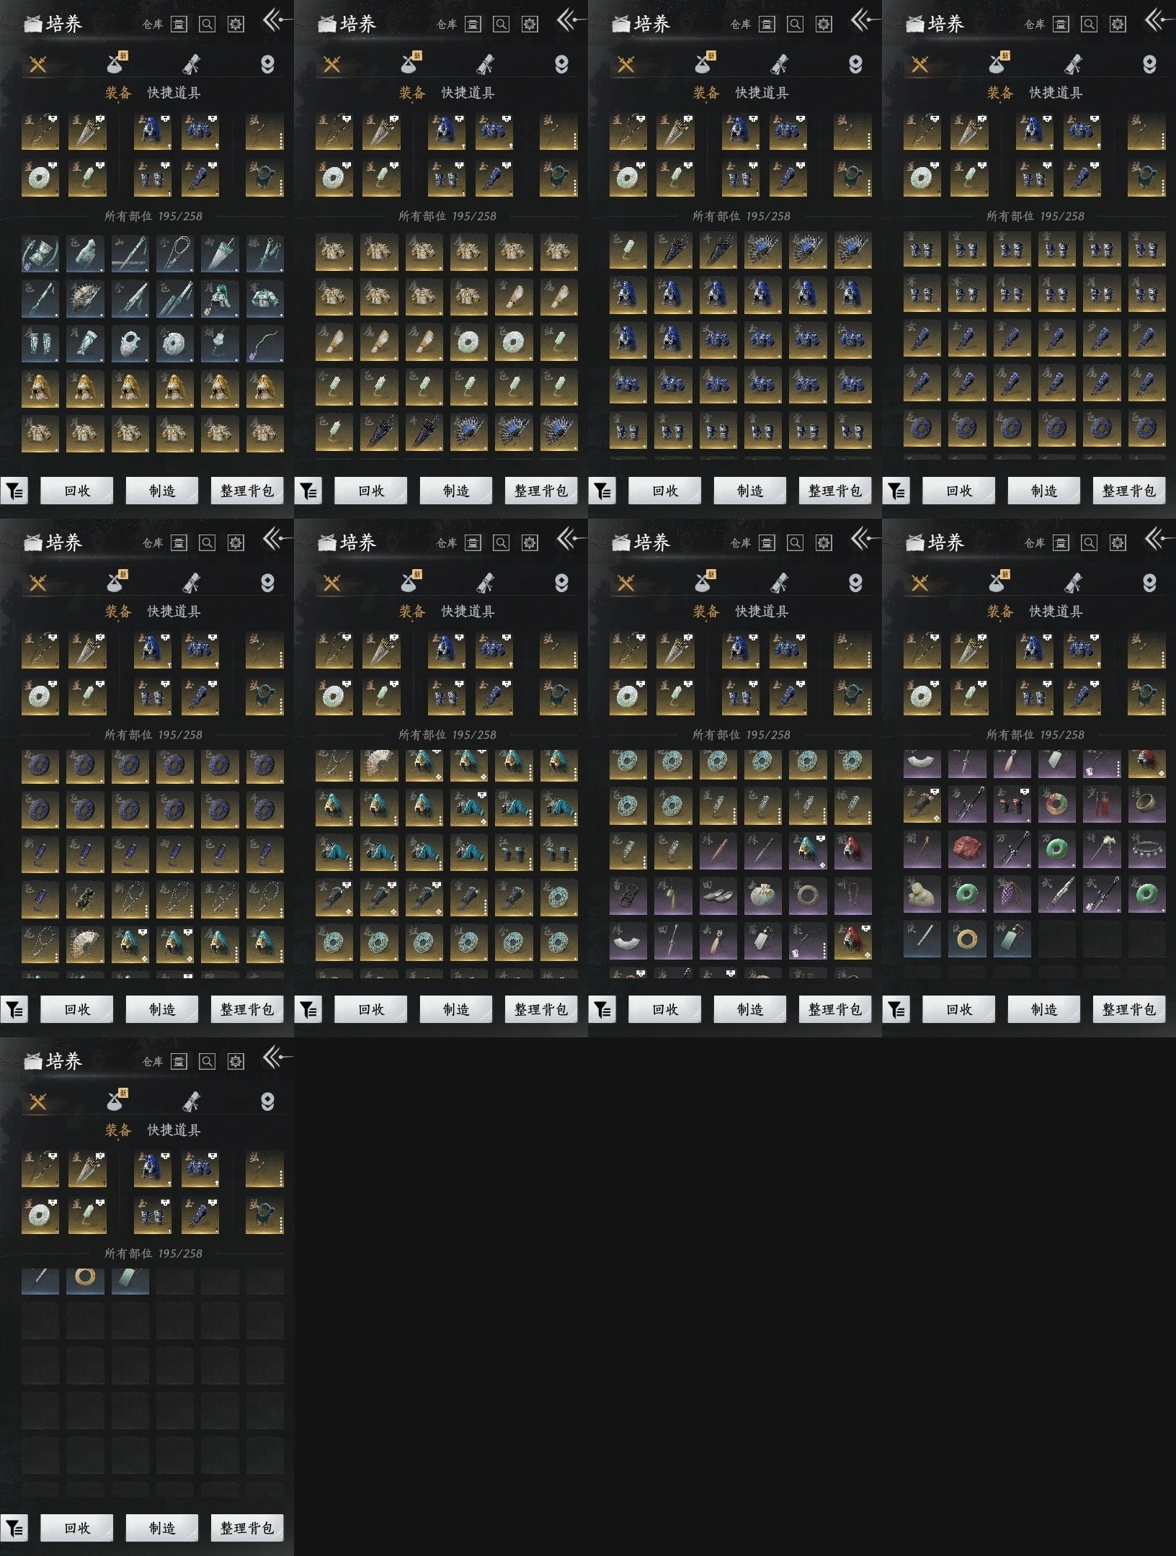
Task: Open search in the mostly-empty inventory panel
Action: (207, 1061)
